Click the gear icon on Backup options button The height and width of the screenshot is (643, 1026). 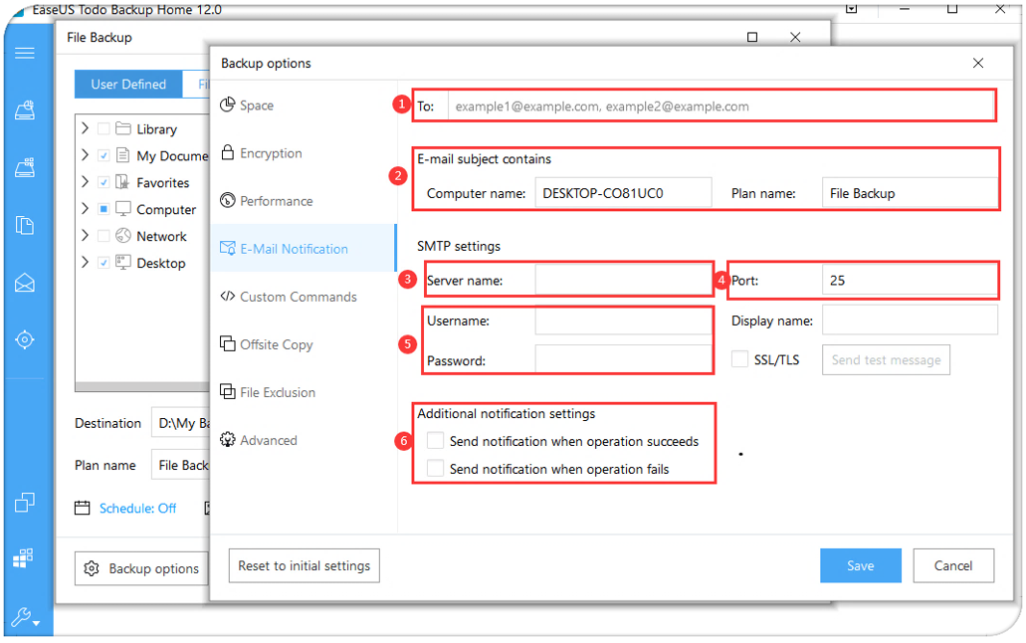point(92,568)
